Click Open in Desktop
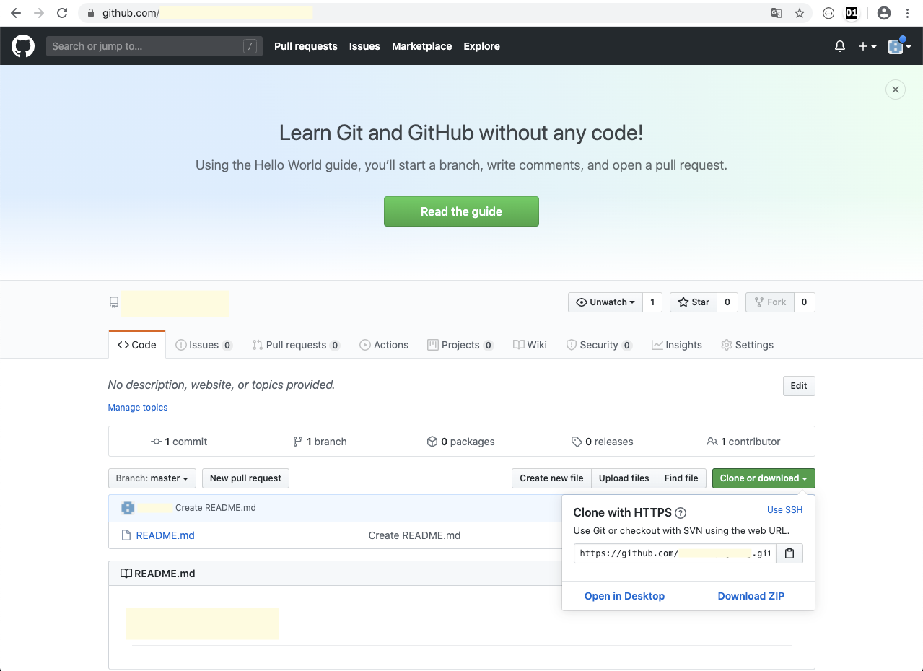This screenshot has width=923, height=671. (625, 596)
